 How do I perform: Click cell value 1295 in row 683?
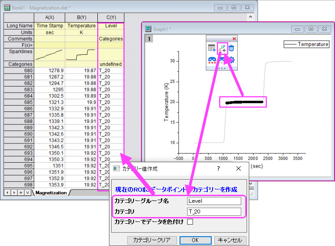pyautogui.click(x=50, y=90)
